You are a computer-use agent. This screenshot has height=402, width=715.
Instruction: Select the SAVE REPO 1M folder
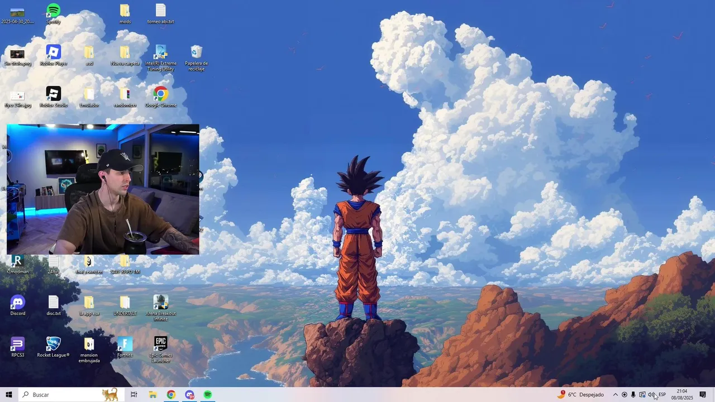tap(125, 265)
